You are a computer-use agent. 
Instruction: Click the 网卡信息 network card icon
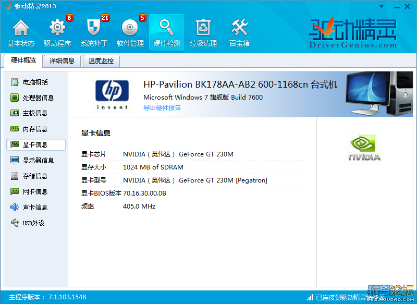[x=15, y=191]
